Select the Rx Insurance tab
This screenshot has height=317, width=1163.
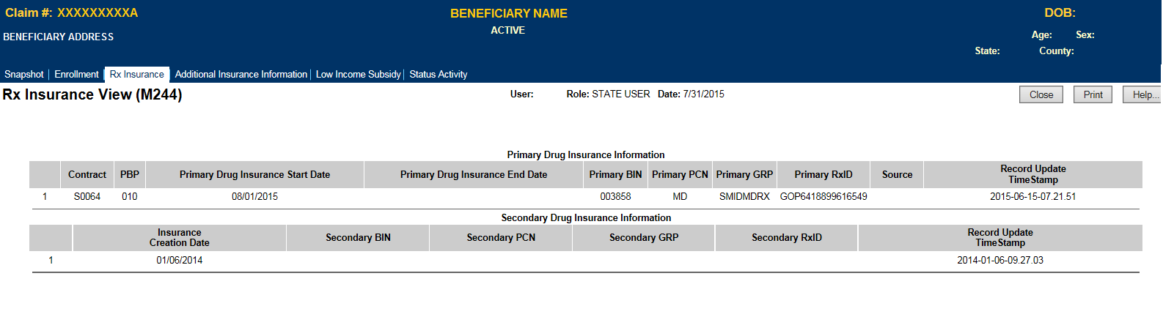[x=137, y=74]
